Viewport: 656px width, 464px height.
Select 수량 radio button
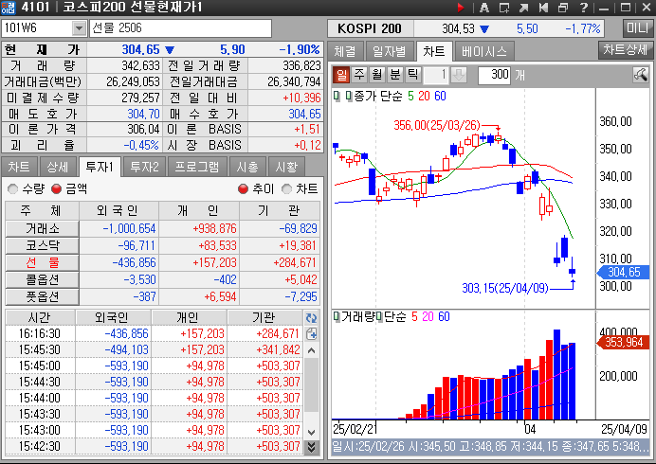pos(13,189)
